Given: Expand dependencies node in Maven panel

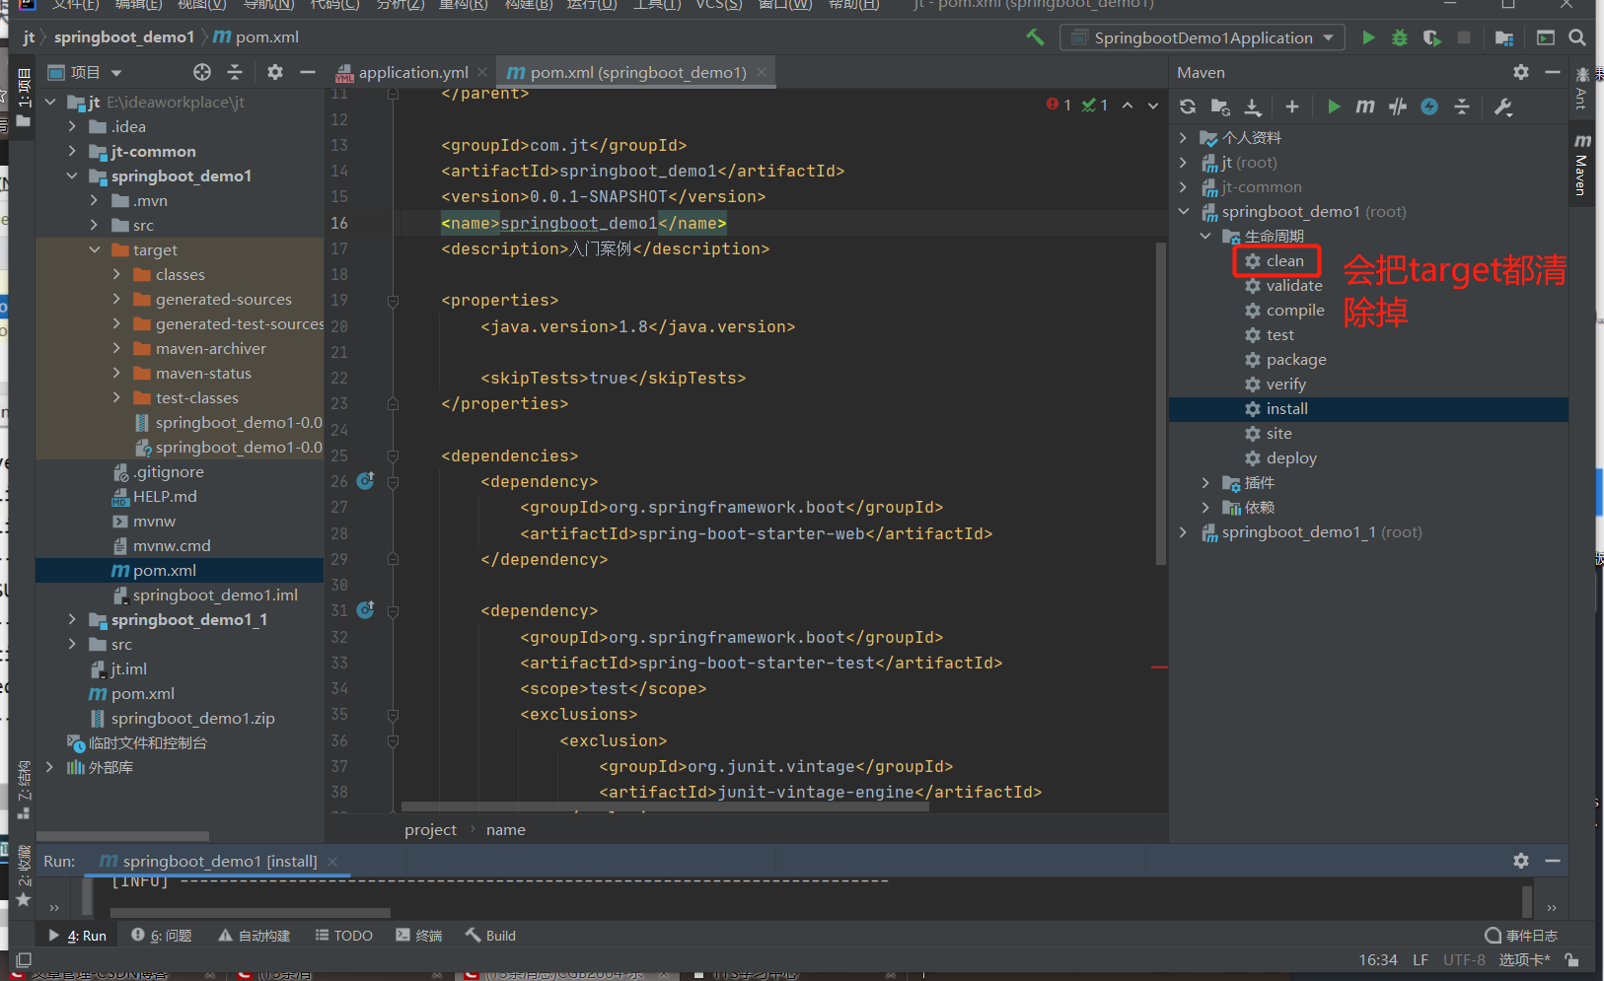Looking at the screenshot, I should (1205, 507).
